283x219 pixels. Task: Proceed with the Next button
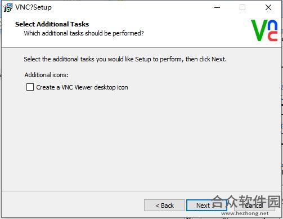pyautogui.click(x=206, y=205)
